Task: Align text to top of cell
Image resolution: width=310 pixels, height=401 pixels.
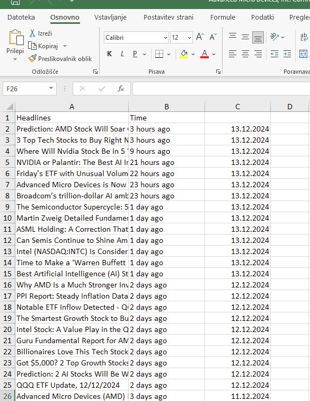Action: (x=232, y=37)
